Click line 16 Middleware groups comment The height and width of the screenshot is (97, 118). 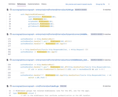(x=51, y=91)
